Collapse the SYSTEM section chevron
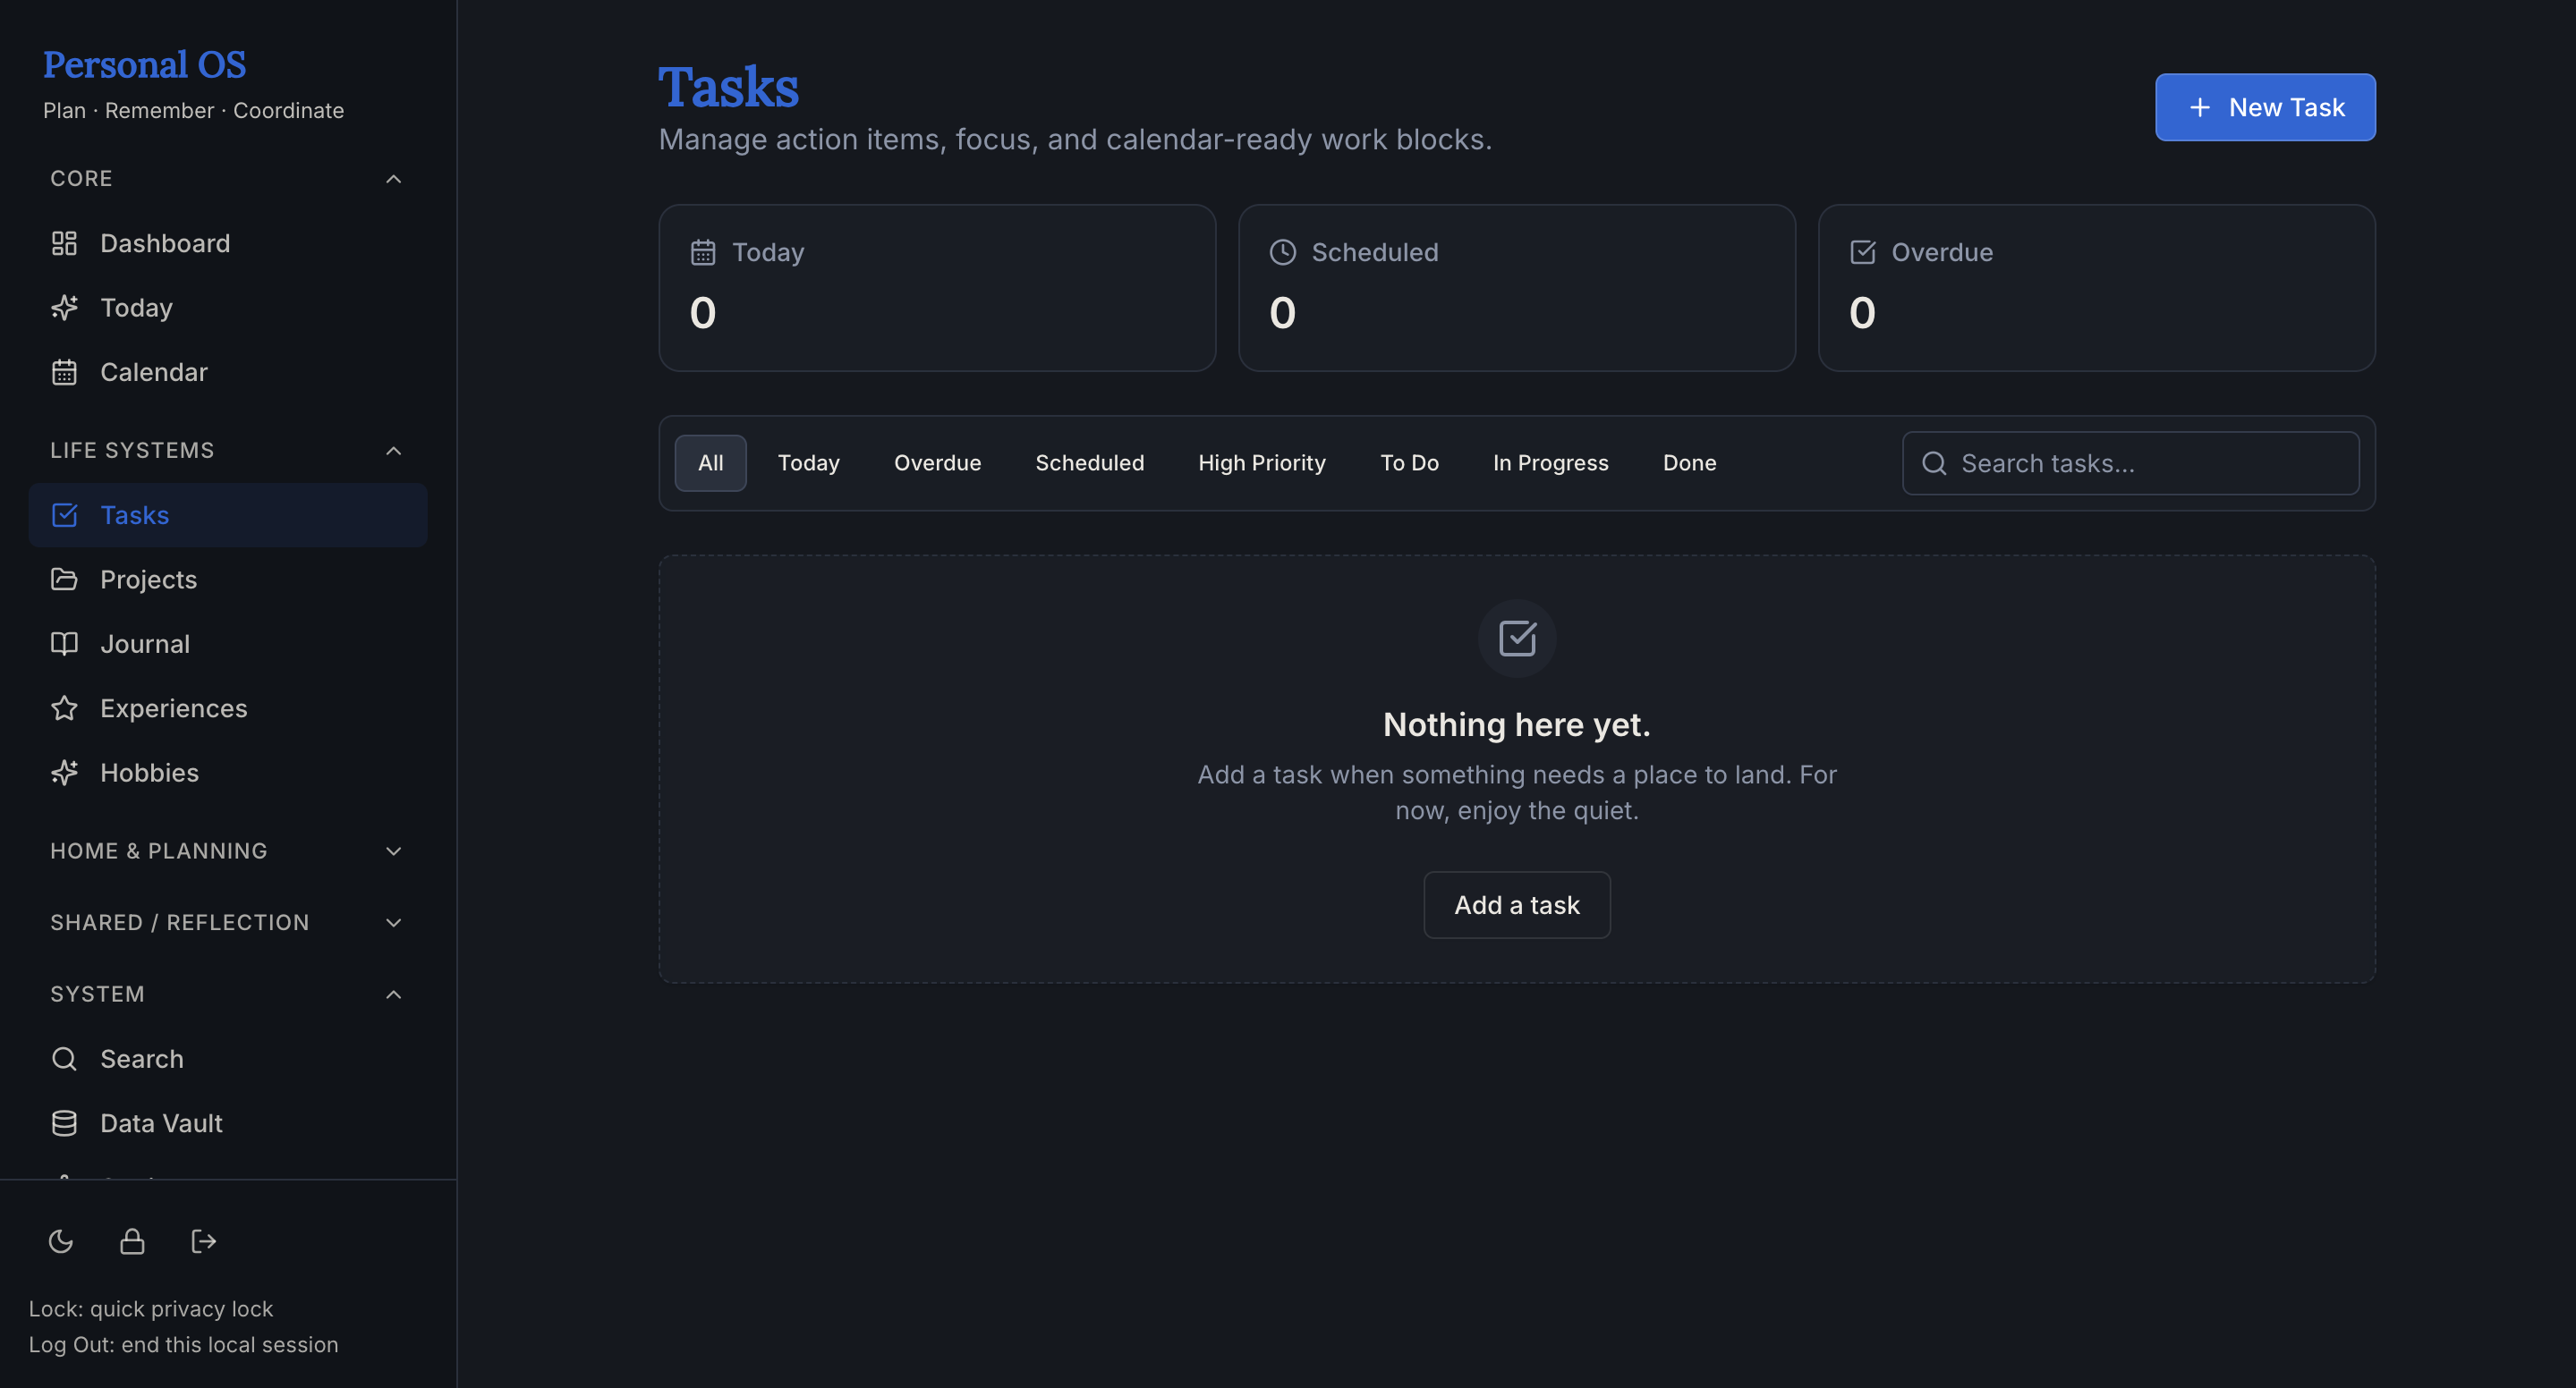This screenshot has width=2576, height=1388. point(394,994)
